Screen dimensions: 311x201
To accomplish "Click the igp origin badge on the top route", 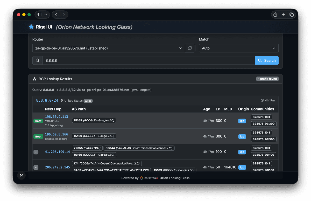I will tap(242, 121).
